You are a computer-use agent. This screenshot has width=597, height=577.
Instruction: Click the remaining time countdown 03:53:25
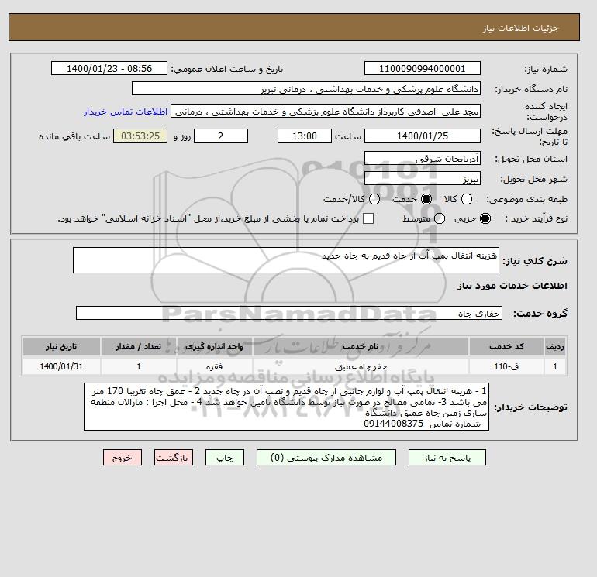[140, 136]
